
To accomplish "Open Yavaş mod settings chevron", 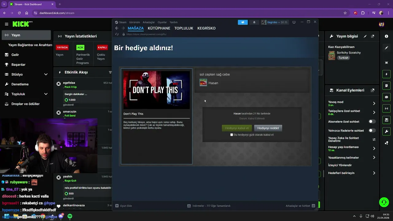I will coord(374,103).
